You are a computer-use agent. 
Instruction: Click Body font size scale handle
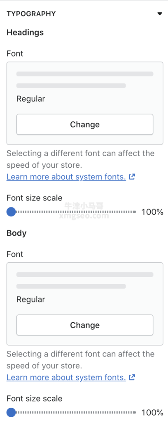coord(11,413)
